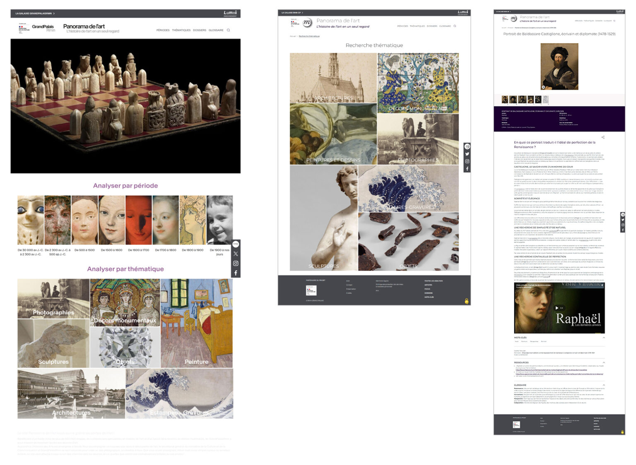Collapse the Ressources section chevron
636x465 pixels.
pos(604,362)
